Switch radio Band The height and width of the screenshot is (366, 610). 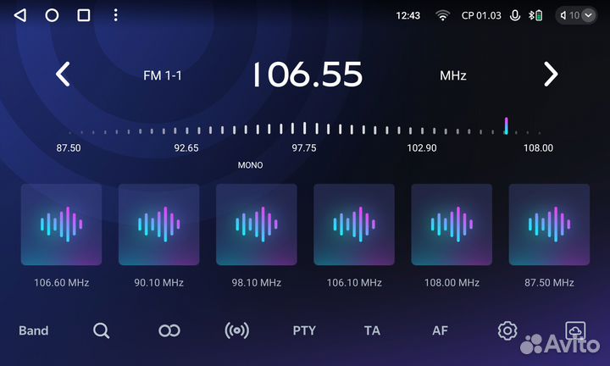[34, 330]
